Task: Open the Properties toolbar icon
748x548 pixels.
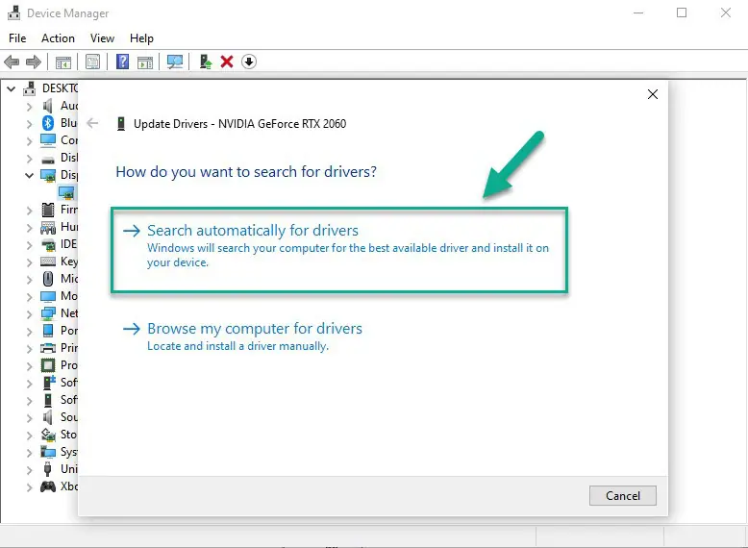Action: pos(92,62)
